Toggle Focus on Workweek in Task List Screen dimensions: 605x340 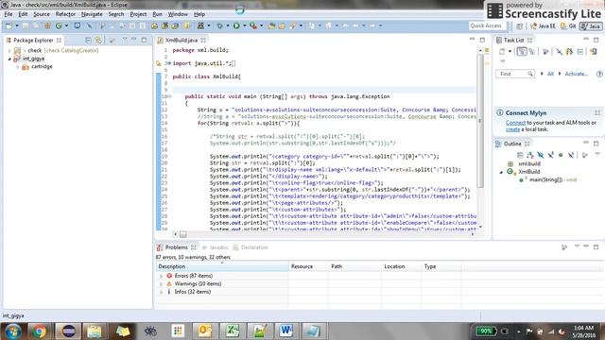click(545, 52)
